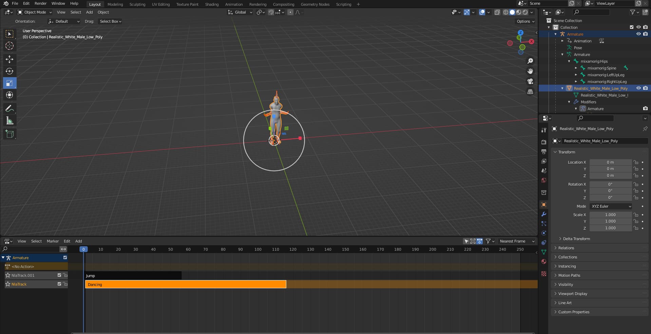Select the Measure tool
651x334 pixels.
(9, 121)
